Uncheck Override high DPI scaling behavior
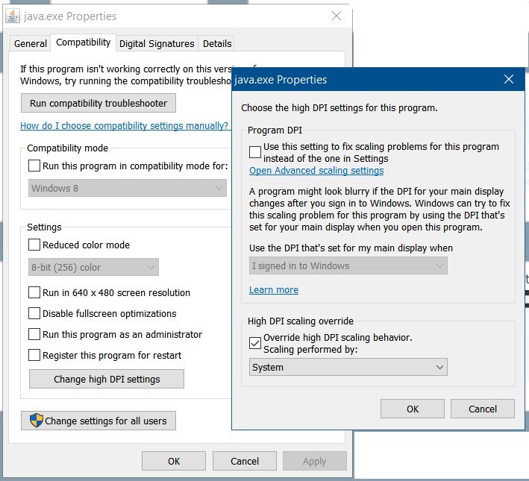 (x=255, y=343)
